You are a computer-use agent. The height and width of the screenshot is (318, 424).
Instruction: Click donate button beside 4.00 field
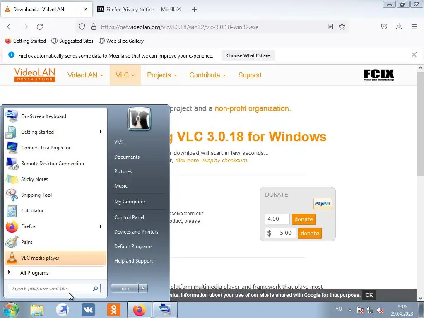(304, 219)
